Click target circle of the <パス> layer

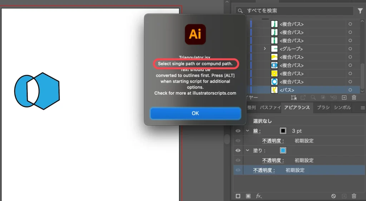(350, 90)
